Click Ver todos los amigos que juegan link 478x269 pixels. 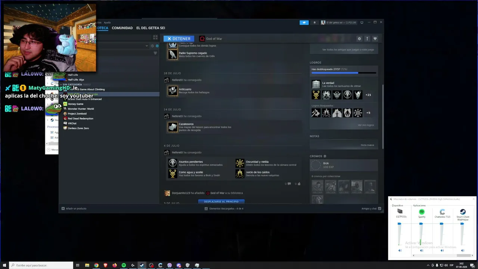coord(348,50)
